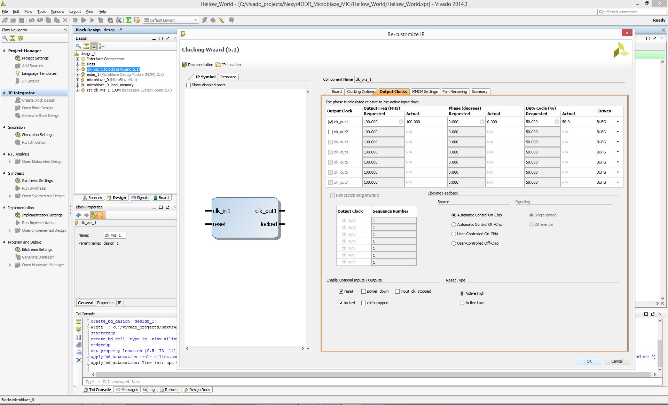Viewport: 668px width, 405px height.
Task: Switch to the MMCM Settings tab
Action: tap(425, 92)
